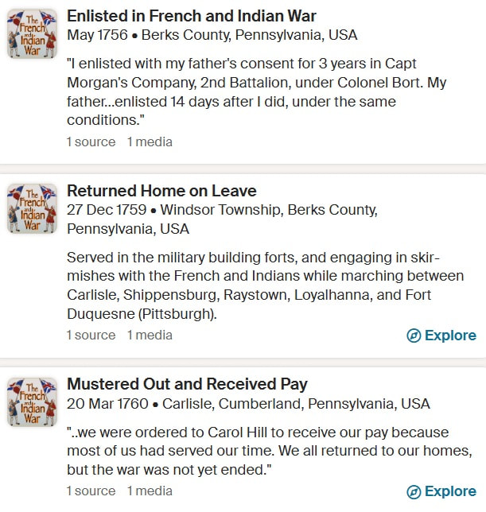Click French and Indian War icon beside Enlisted event
Viewport: 486px width, 512px height.
pos(32,34)
